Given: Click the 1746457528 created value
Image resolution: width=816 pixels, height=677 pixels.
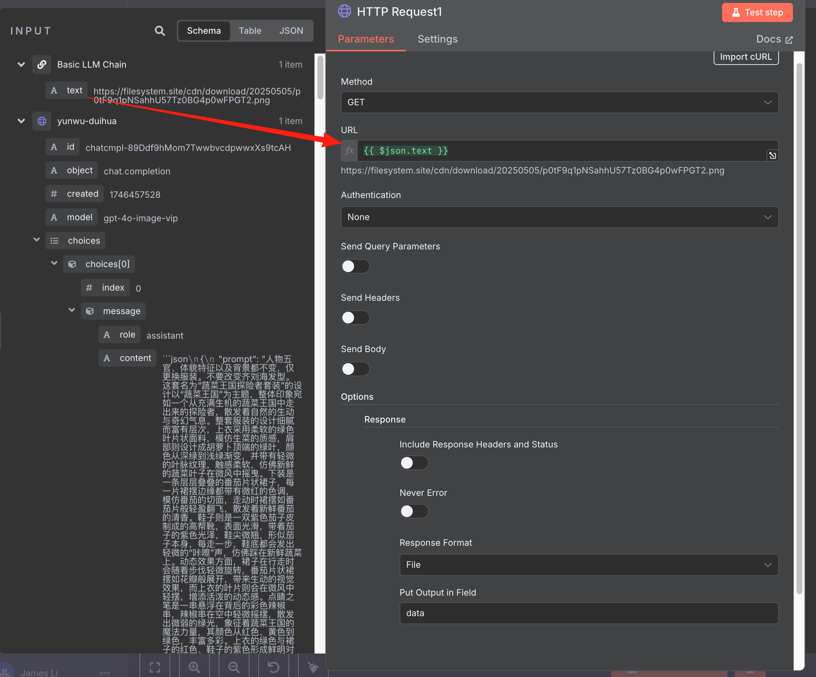Looking at the screenshot, I should click(x=135, y=195).
